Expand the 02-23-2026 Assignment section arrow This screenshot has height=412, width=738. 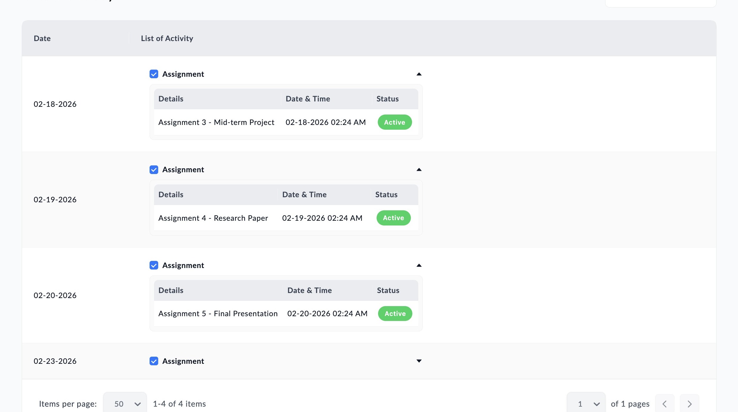point(419,361)
